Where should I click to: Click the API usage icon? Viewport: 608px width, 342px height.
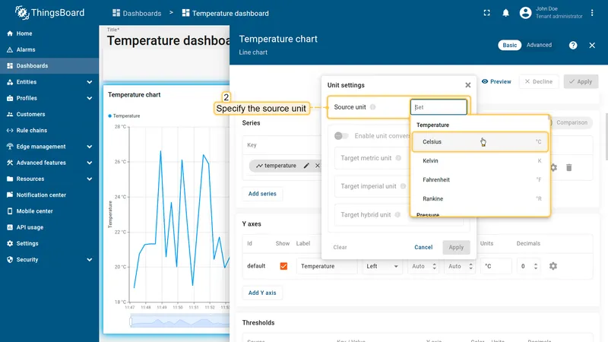(x=10, y=227)
